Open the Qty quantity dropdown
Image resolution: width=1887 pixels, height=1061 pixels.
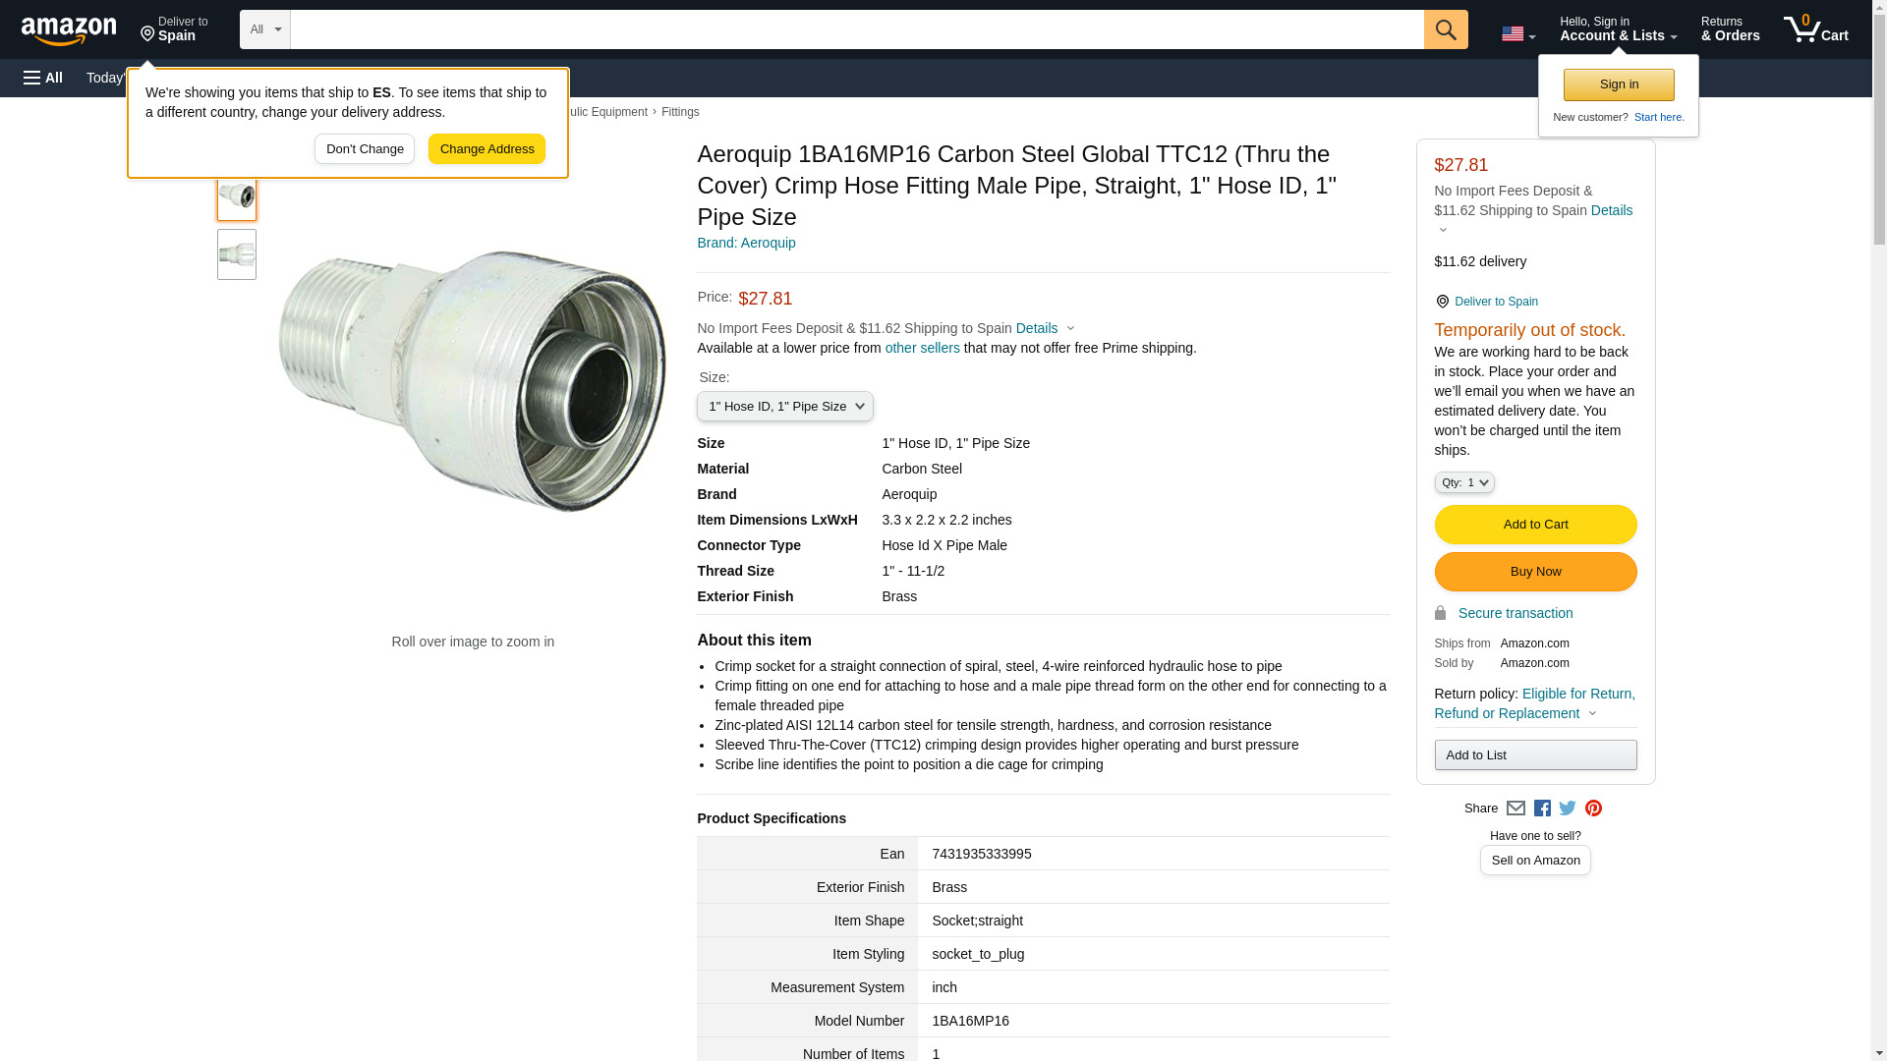click(x=1463, y=482)
